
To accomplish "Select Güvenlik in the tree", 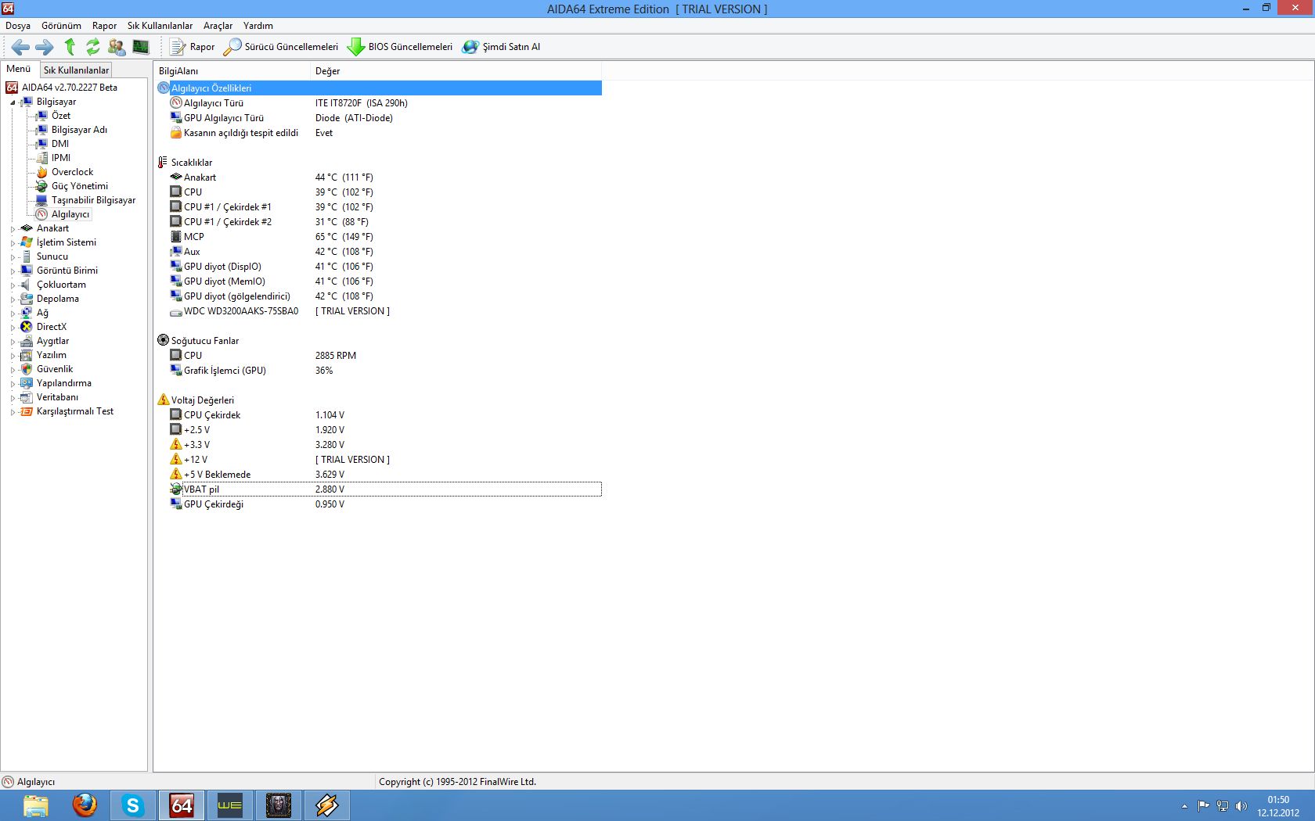I will click(x=54, y=369).
